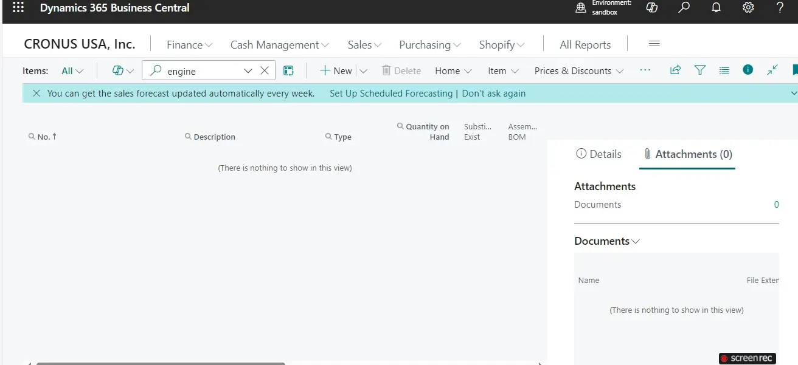Share the items list via the share icon
798x365 pixels.
pyautogui.click(x=675, y=70)
